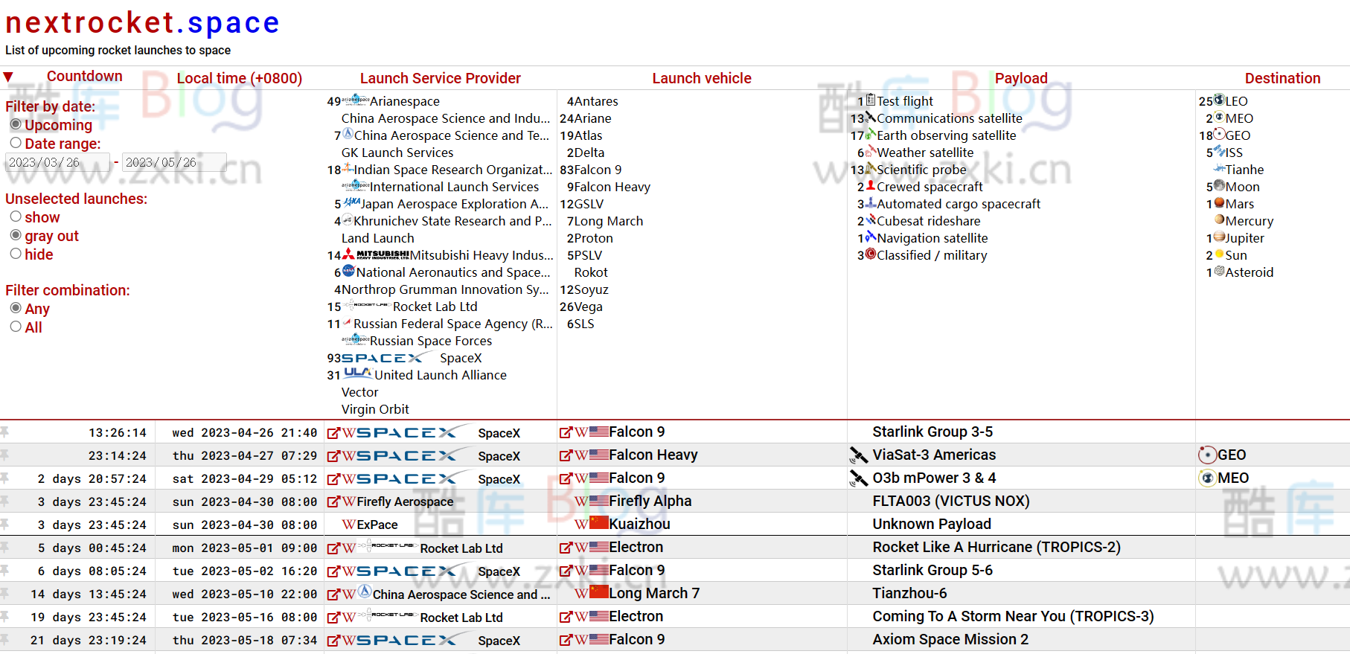
Task: Select the hide unselected launches option
Action: click(16, 254)
